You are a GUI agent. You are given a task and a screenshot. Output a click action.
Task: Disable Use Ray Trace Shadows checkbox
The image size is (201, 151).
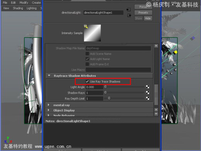click(87, 81)
